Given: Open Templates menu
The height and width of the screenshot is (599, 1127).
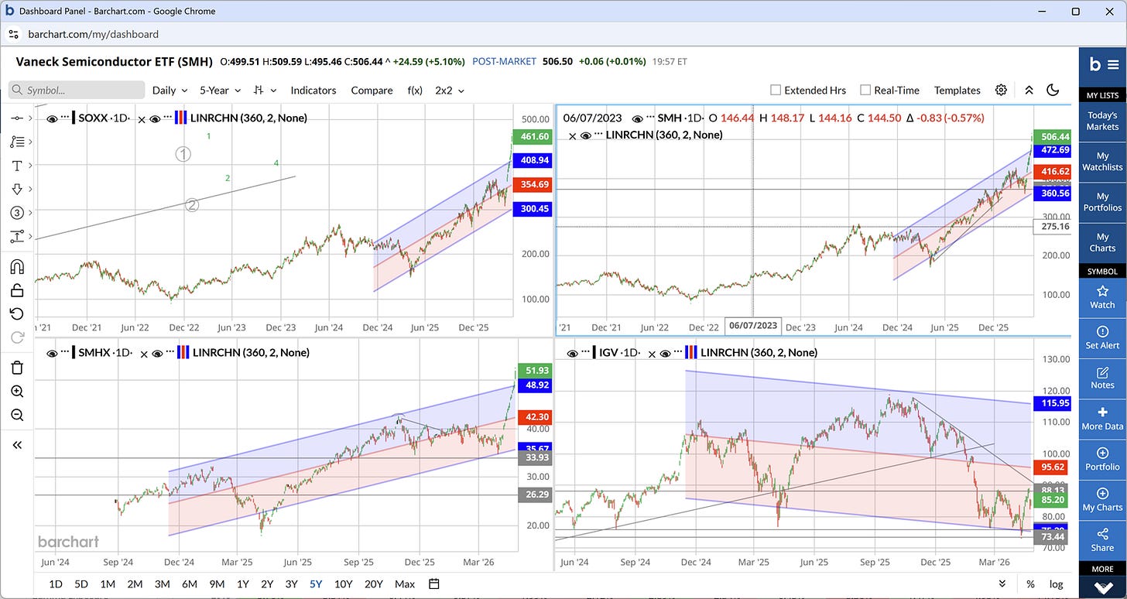Looking at the screenshot, I should [x=957, y=90].
